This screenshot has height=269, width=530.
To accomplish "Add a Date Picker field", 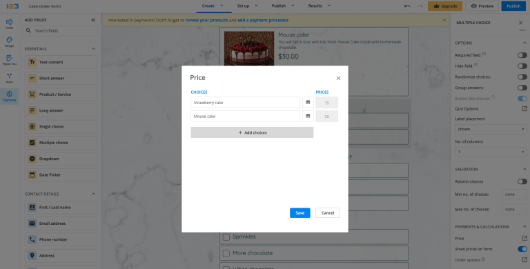I will 61,175.
